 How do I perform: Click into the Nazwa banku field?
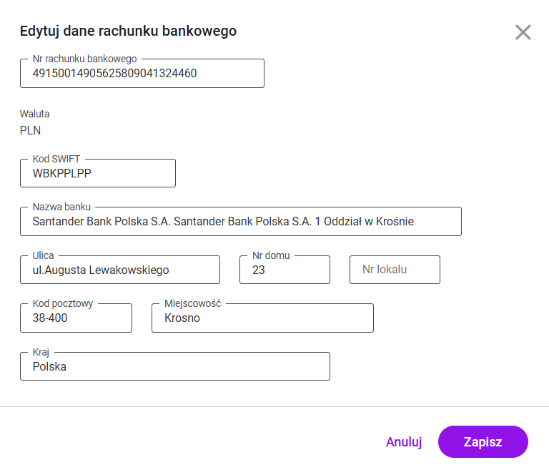(240, 222)
